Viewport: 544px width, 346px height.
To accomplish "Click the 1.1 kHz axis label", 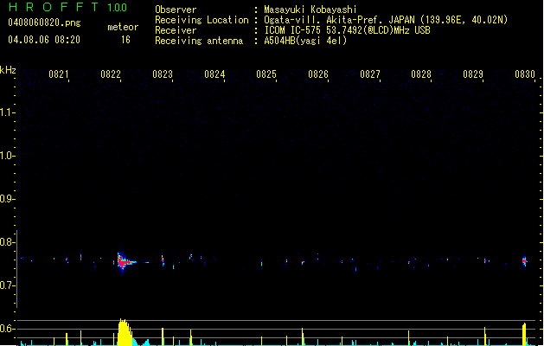I will pos(6,112).
